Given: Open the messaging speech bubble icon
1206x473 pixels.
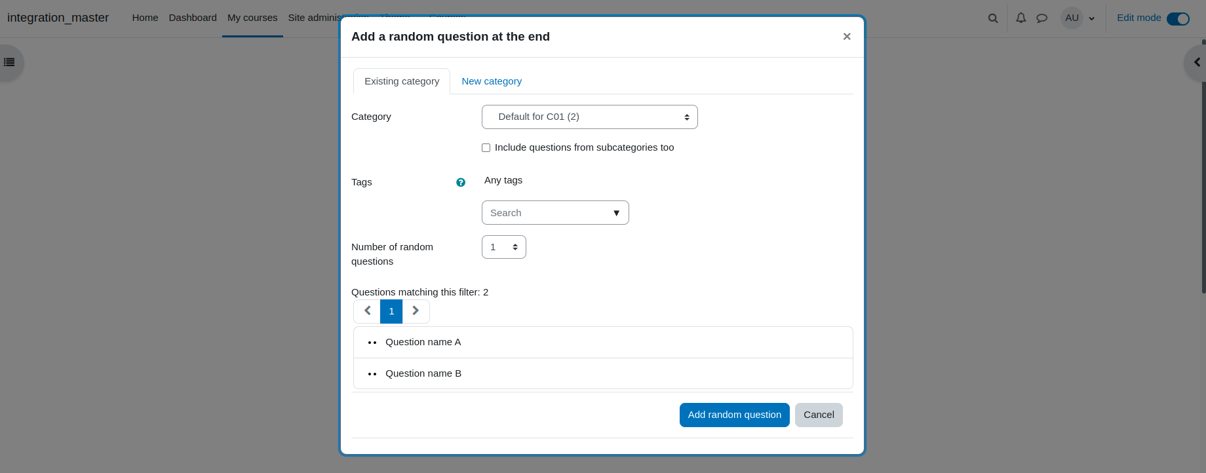Looking at the screenshot, I should point(1041,18).
